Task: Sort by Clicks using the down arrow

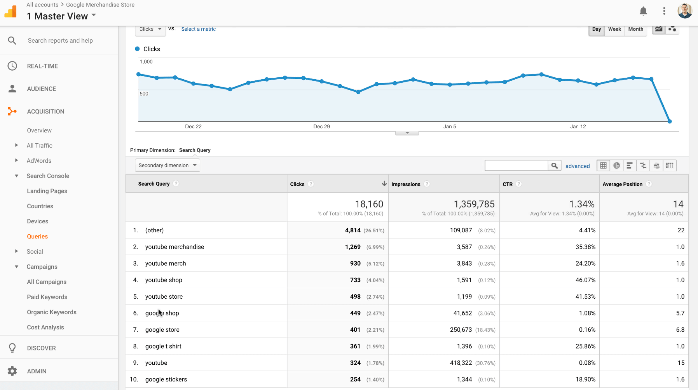Action: pyautogui.click(x=384, y=183)
